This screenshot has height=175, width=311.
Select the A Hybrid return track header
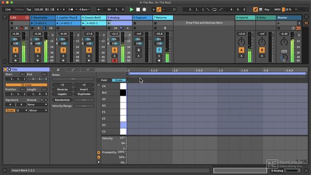pyautogui.click(x=245, y=17)
